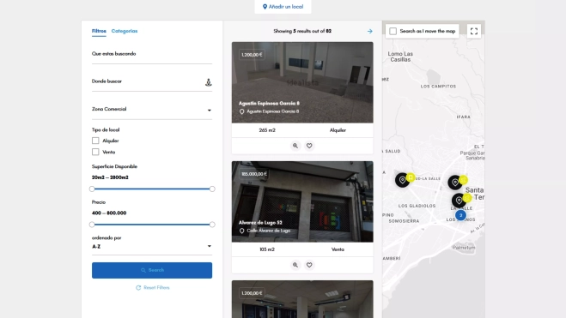Click the Precio slider maximum handle
This screenshot has height=318, width=566.
pos(212,225)
